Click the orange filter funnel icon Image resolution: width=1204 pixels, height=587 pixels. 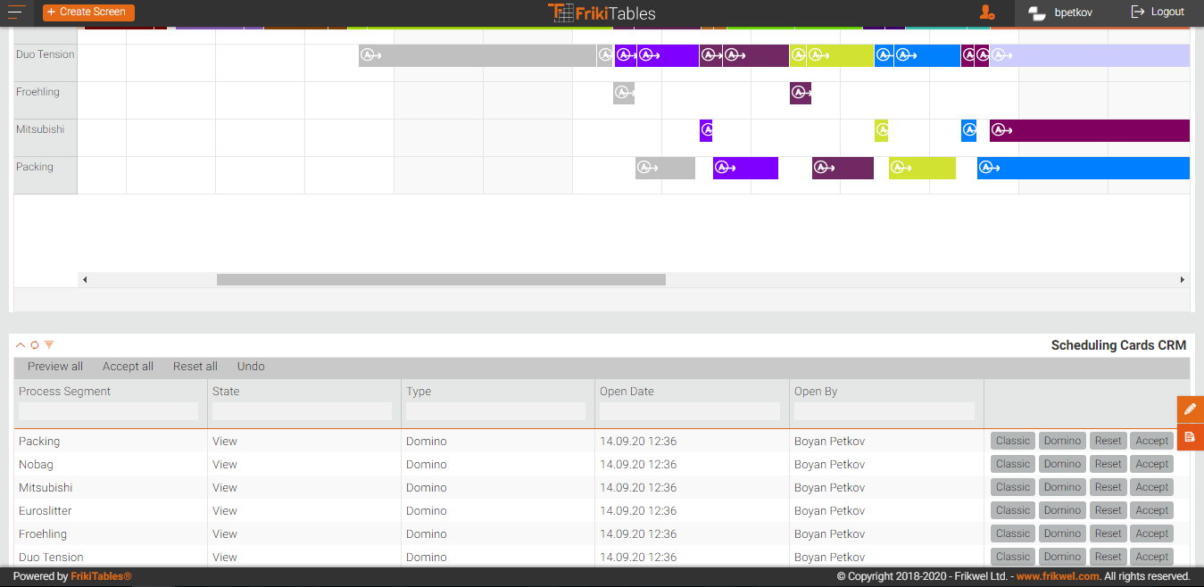click(x=49, y=344)
